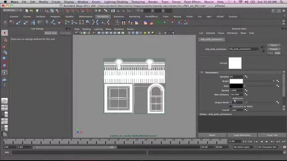
Task: Select the Rotate tool sphere icon
Action: (4, 59)
